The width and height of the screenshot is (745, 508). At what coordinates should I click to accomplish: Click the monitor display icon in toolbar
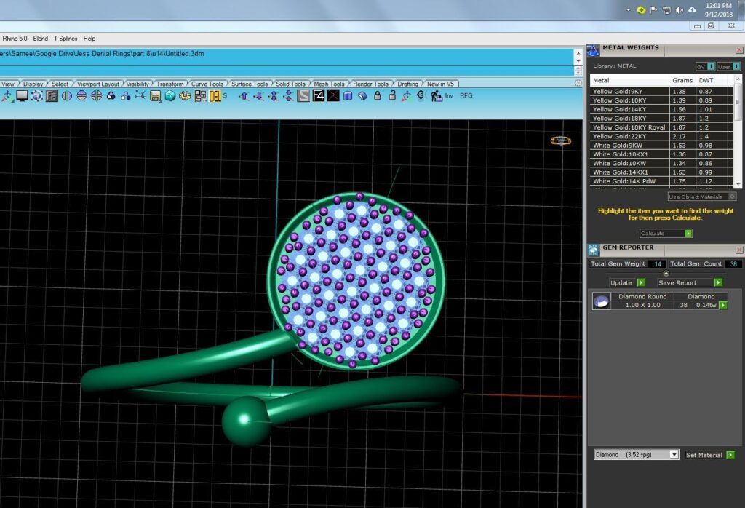point(22,95)
